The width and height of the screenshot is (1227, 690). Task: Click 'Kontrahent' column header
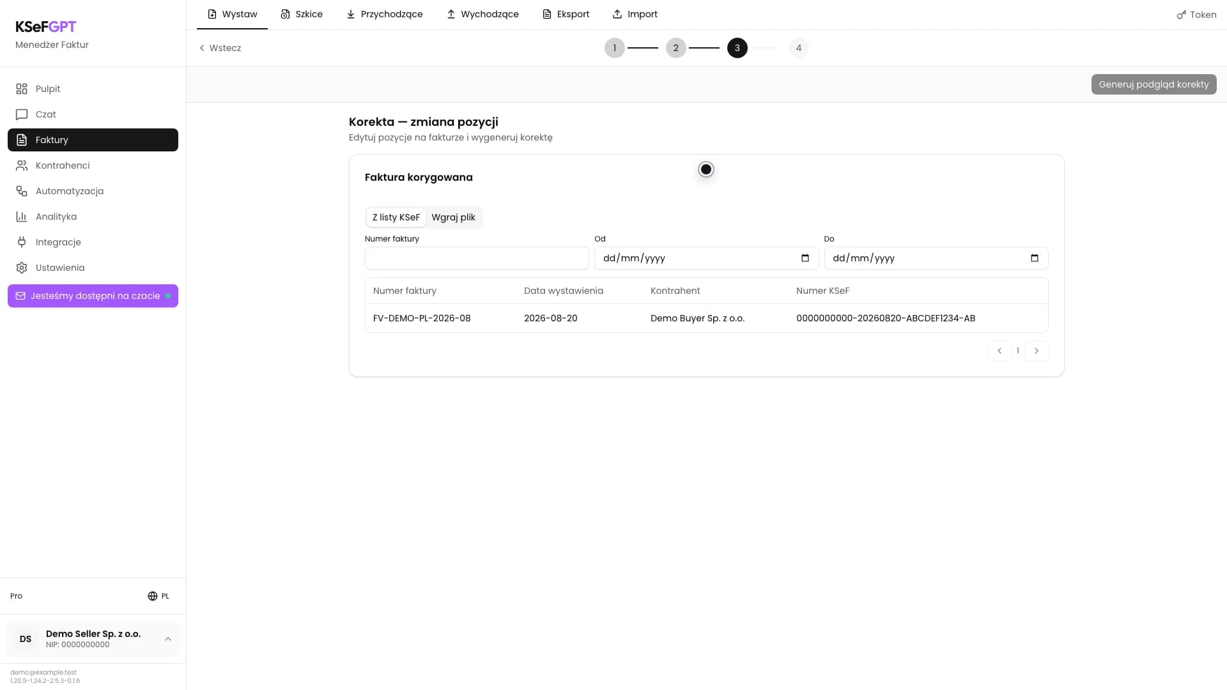click(675, 291)
